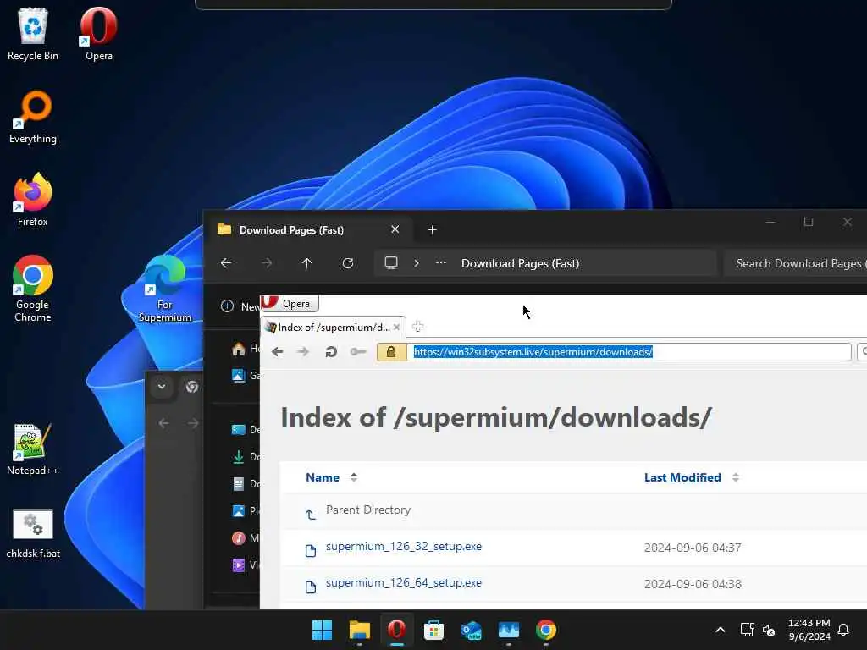The image size is (867, 650).
Task: Click the padlock security icon in address bar
Action: 391,352
